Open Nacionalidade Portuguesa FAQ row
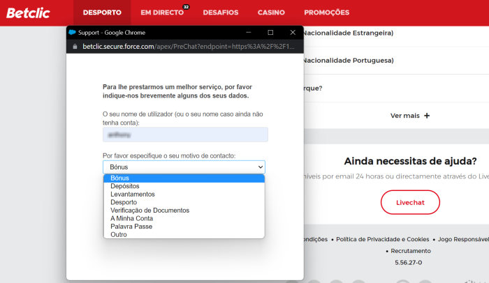Image resolution: width=489 pixels, height=283 pixels. click(x=396, y=61)
